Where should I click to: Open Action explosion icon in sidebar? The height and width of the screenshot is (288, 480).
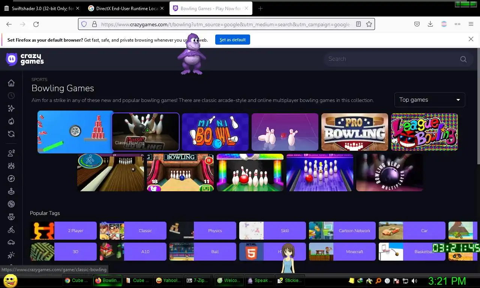[11, 166]
